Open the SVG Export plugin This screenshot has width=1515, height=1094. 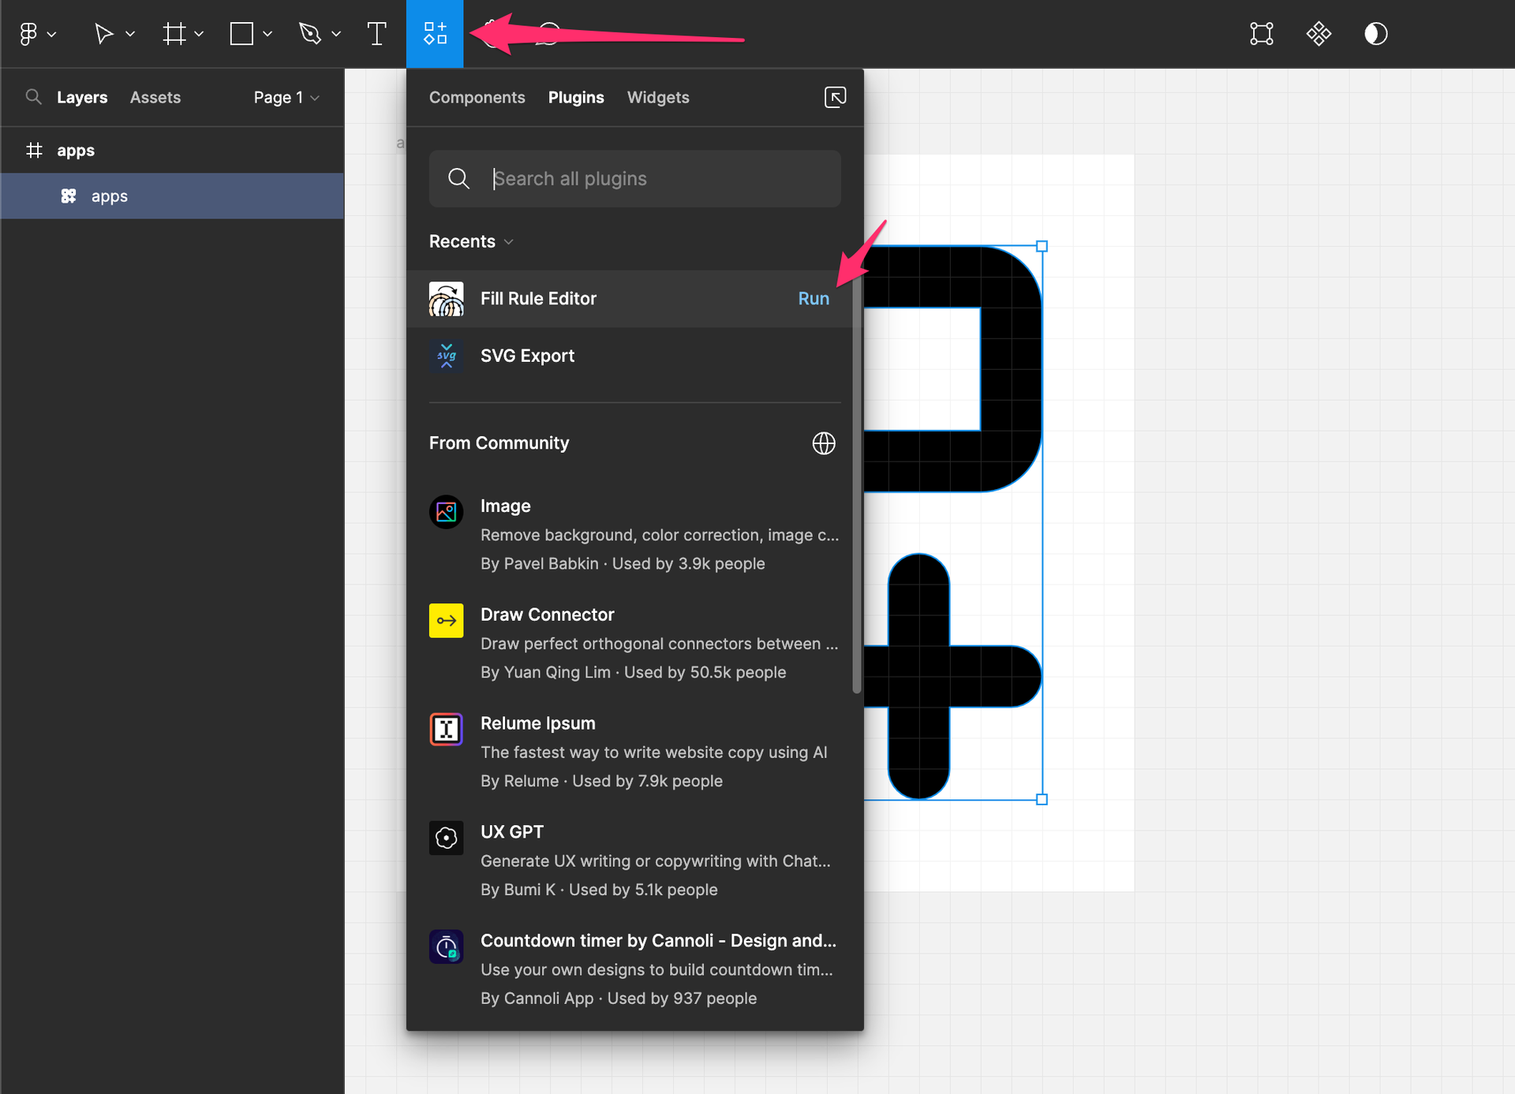point(527,356)
